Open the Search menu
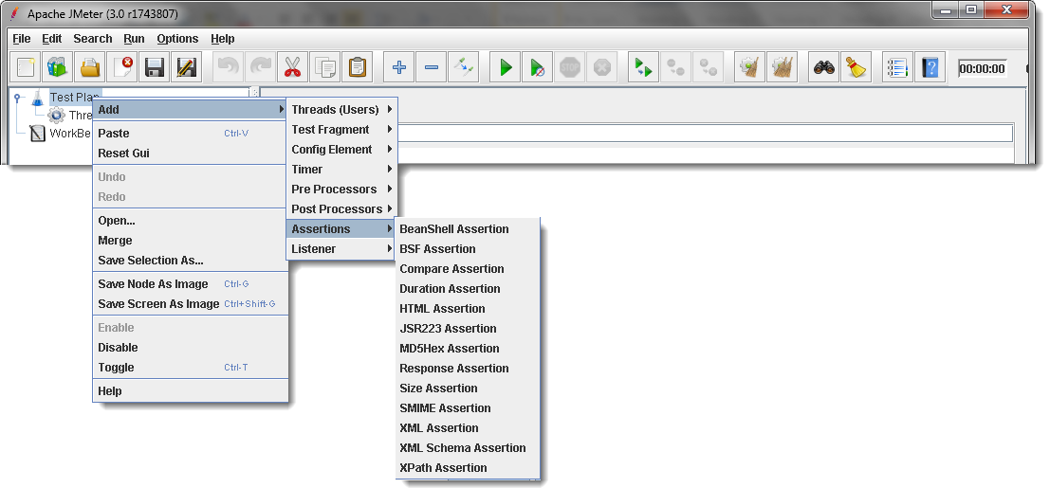Viewport: 1050px width, 488px height. coord(92,39)
